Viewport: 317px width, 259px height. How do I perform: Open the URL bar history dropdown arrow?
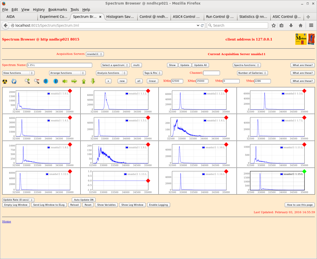[x=198, y=25]
